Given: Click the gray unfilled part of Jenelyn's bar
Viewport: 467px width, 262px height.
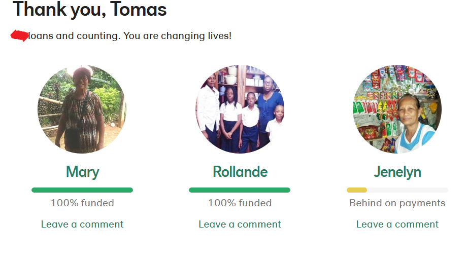Looking at the screenshot, I should [407, 190].
